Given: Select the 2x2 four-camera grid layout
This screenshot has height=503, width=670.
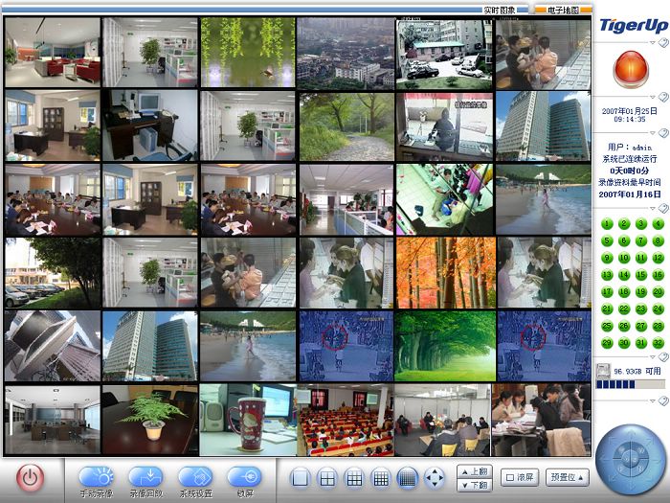Looking at the screenshot, I should coord(326,477).
